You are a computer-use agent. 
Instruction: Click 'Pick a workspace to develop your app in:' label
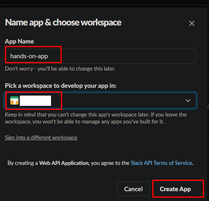pos(60,86)
